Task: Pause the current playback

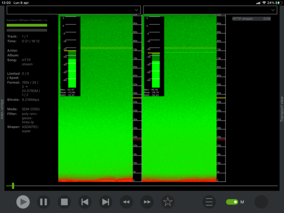Action: click(44, 202)
